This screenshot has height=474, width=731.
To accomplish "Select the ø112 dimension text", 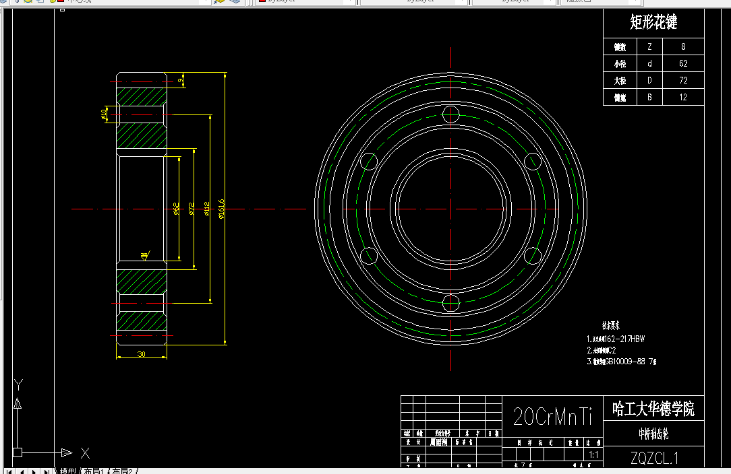I will (206, 209).
